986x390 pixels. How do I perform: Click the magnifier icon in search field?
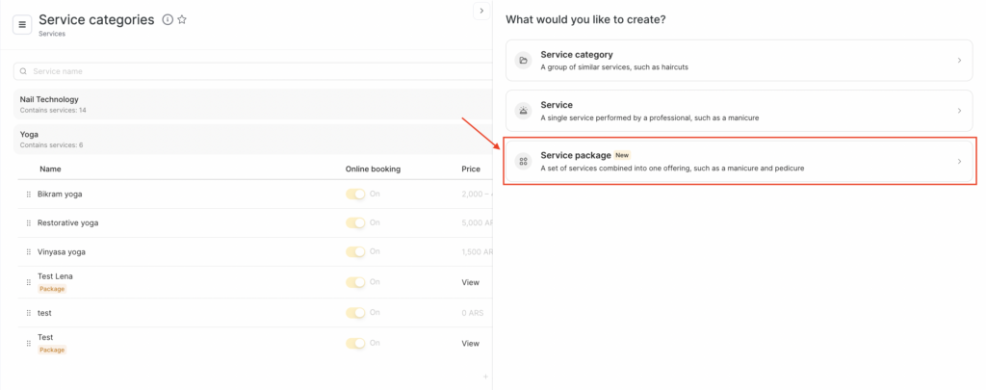pyautogui.click(x=23, y=71)
